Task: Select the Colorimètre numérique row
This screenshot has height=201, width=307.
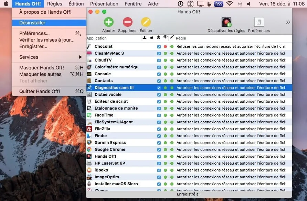Action: 189,67
